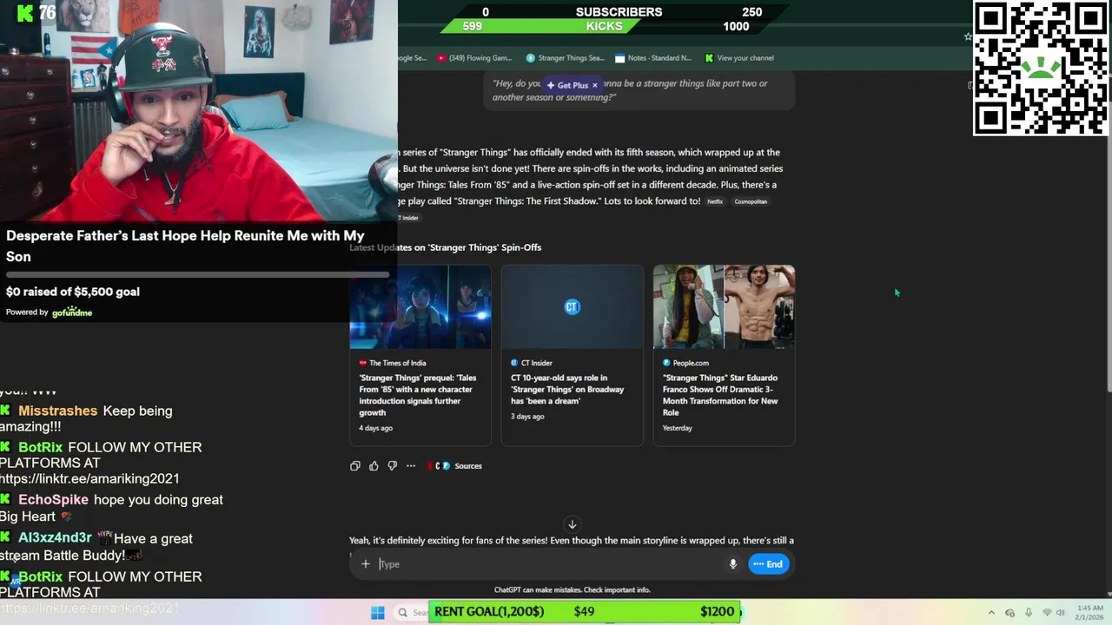The image size is (1112, 625).
Task: Copy the ChatGPT response
Action: [x=354, y=466]
